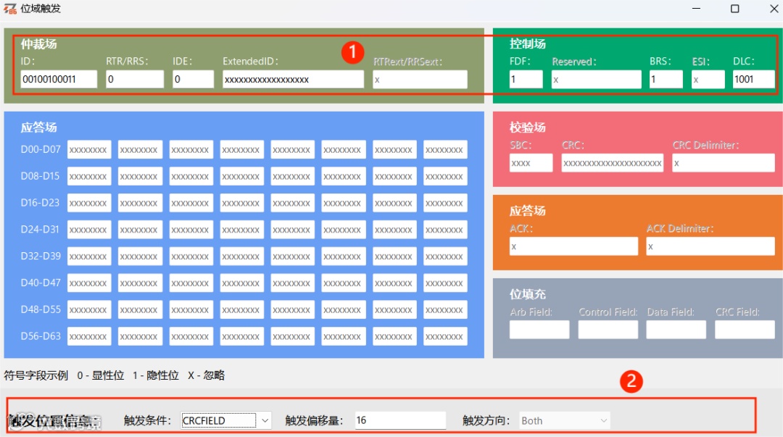Click the ESI input field
783x437 pixels.
click(708, 80)
